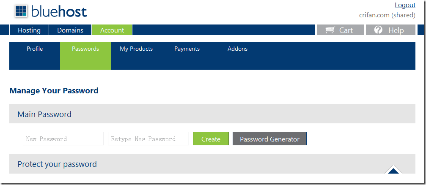Click the Help question mark icon
This screenshot has height=185, width=426.
click(x=378, y=30)
